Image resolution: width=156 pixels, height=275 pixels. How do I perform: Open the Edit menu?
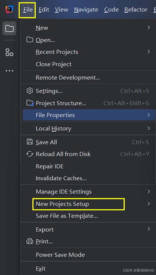(x=44, y=9)
